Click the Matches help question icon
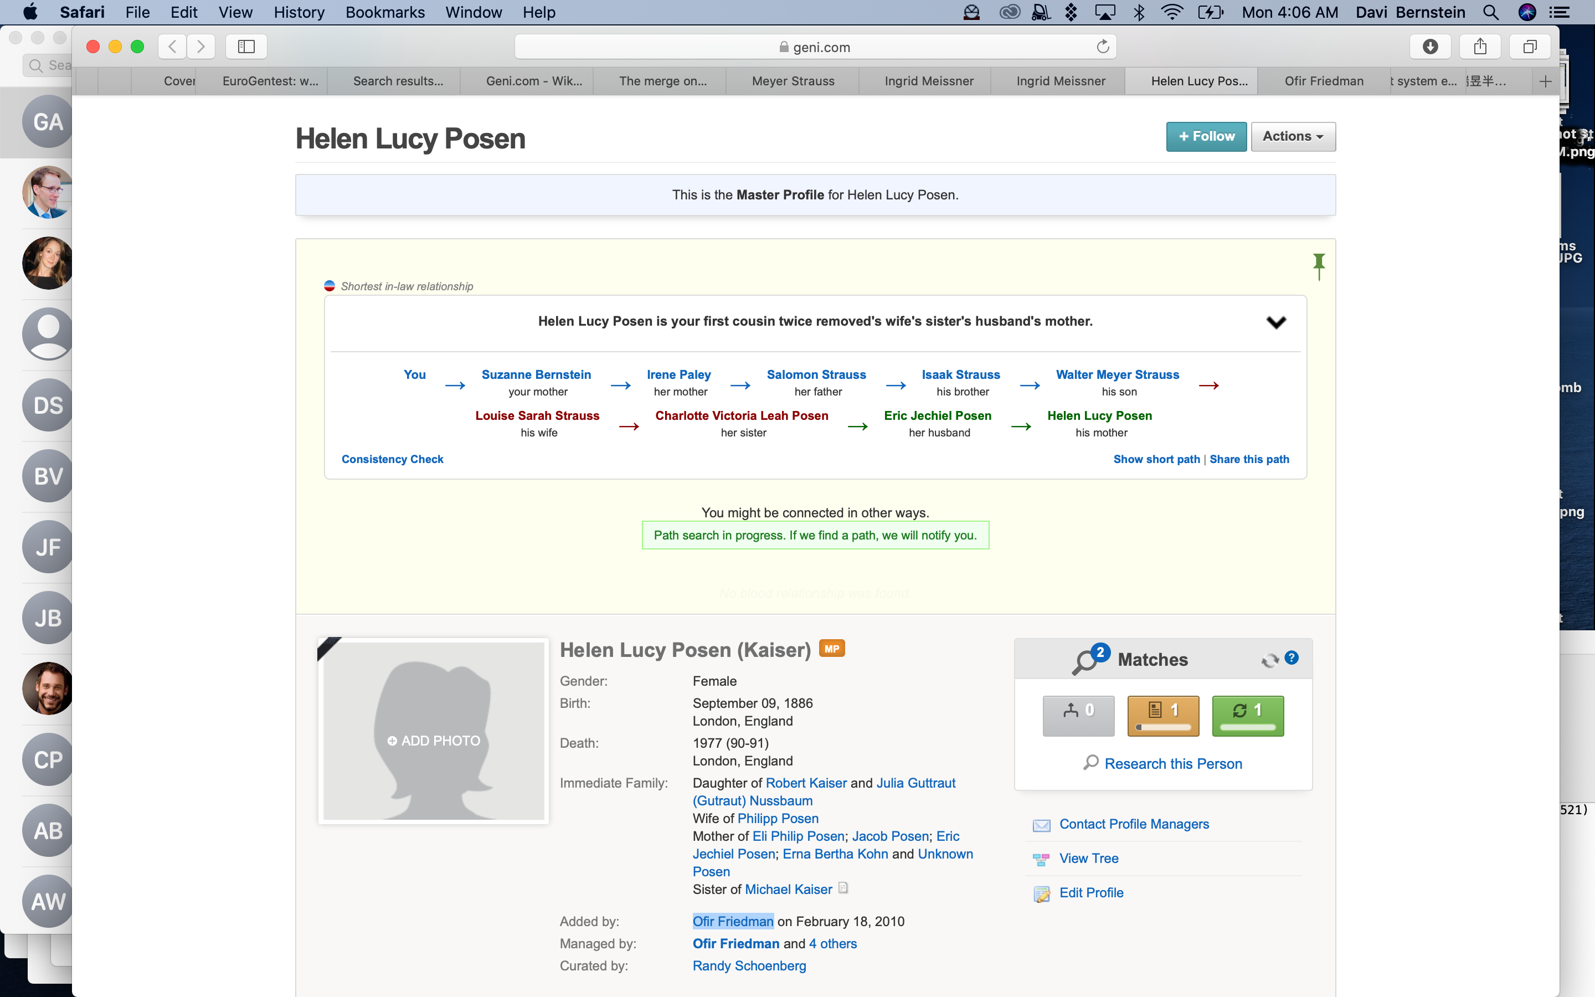The image size is (1595, 997). (x=1292, y=658)
